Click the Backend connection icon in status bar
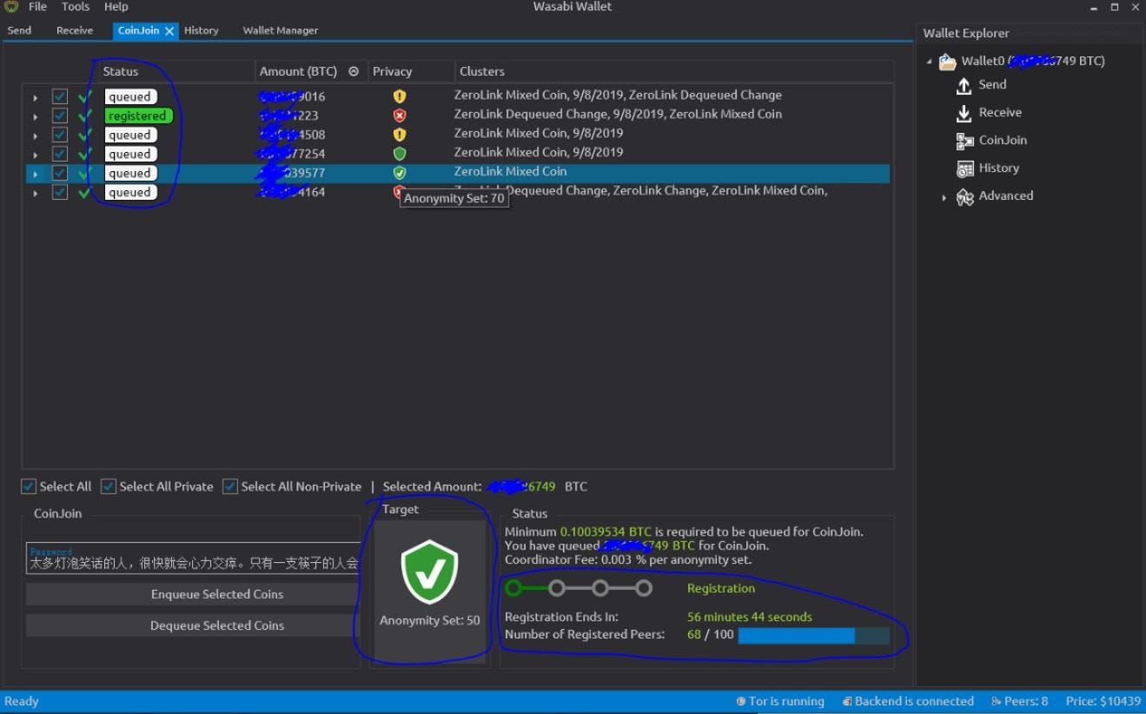1146x714 pixels. coord(847,702)
